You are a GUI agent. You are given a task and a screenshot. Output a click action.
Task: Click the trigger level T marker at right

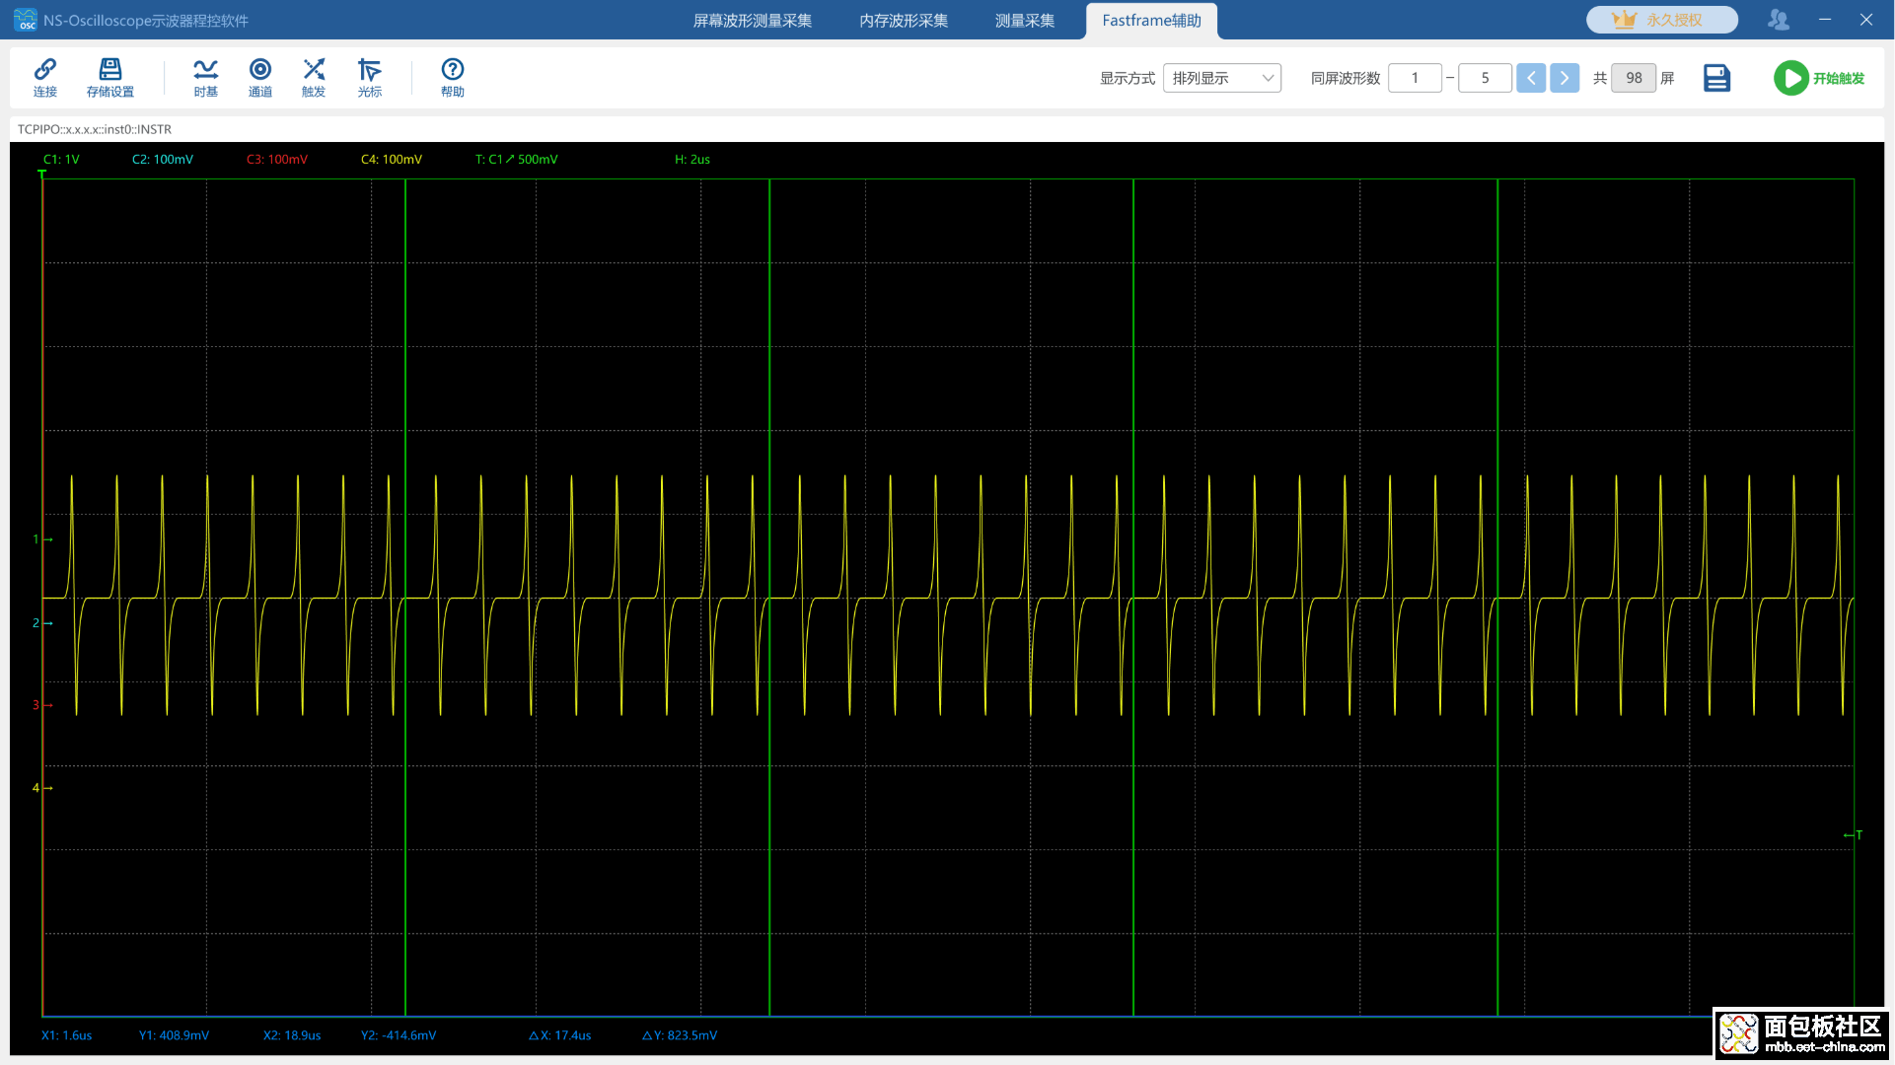1853,835
